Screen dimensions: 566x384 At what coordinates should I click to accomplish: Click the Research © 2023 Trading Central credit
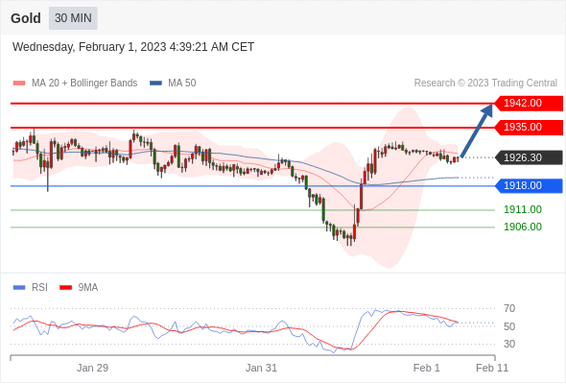point(485,84)
